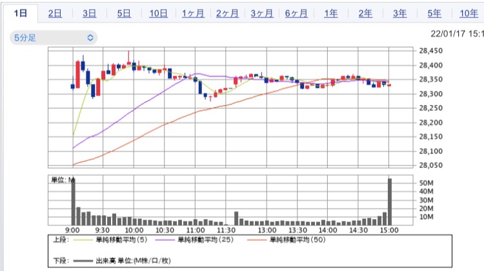This screenshot has width=484, height=271.
Task: Click the tall volume bar at 15:00
Action: [x=389, y=201]
